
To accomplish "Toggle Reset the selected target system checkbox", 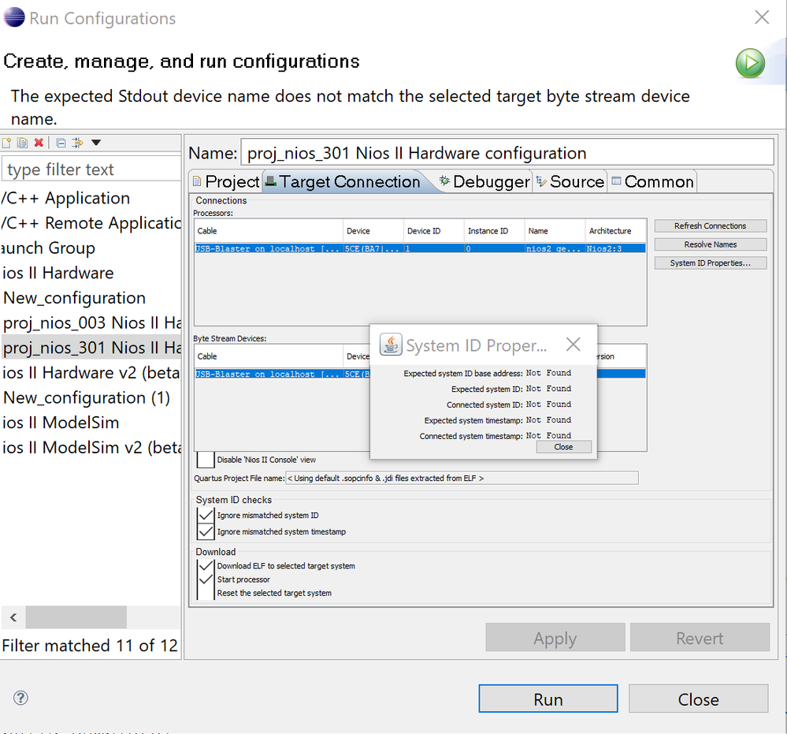I will [206, 594].
